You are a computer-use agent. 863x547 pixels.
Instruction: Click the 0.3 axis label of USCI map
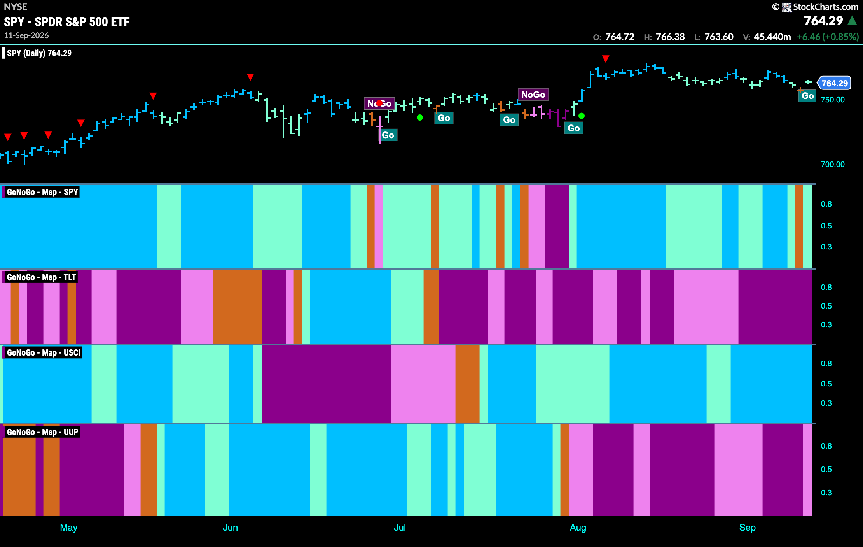click(x=826, y=403)
